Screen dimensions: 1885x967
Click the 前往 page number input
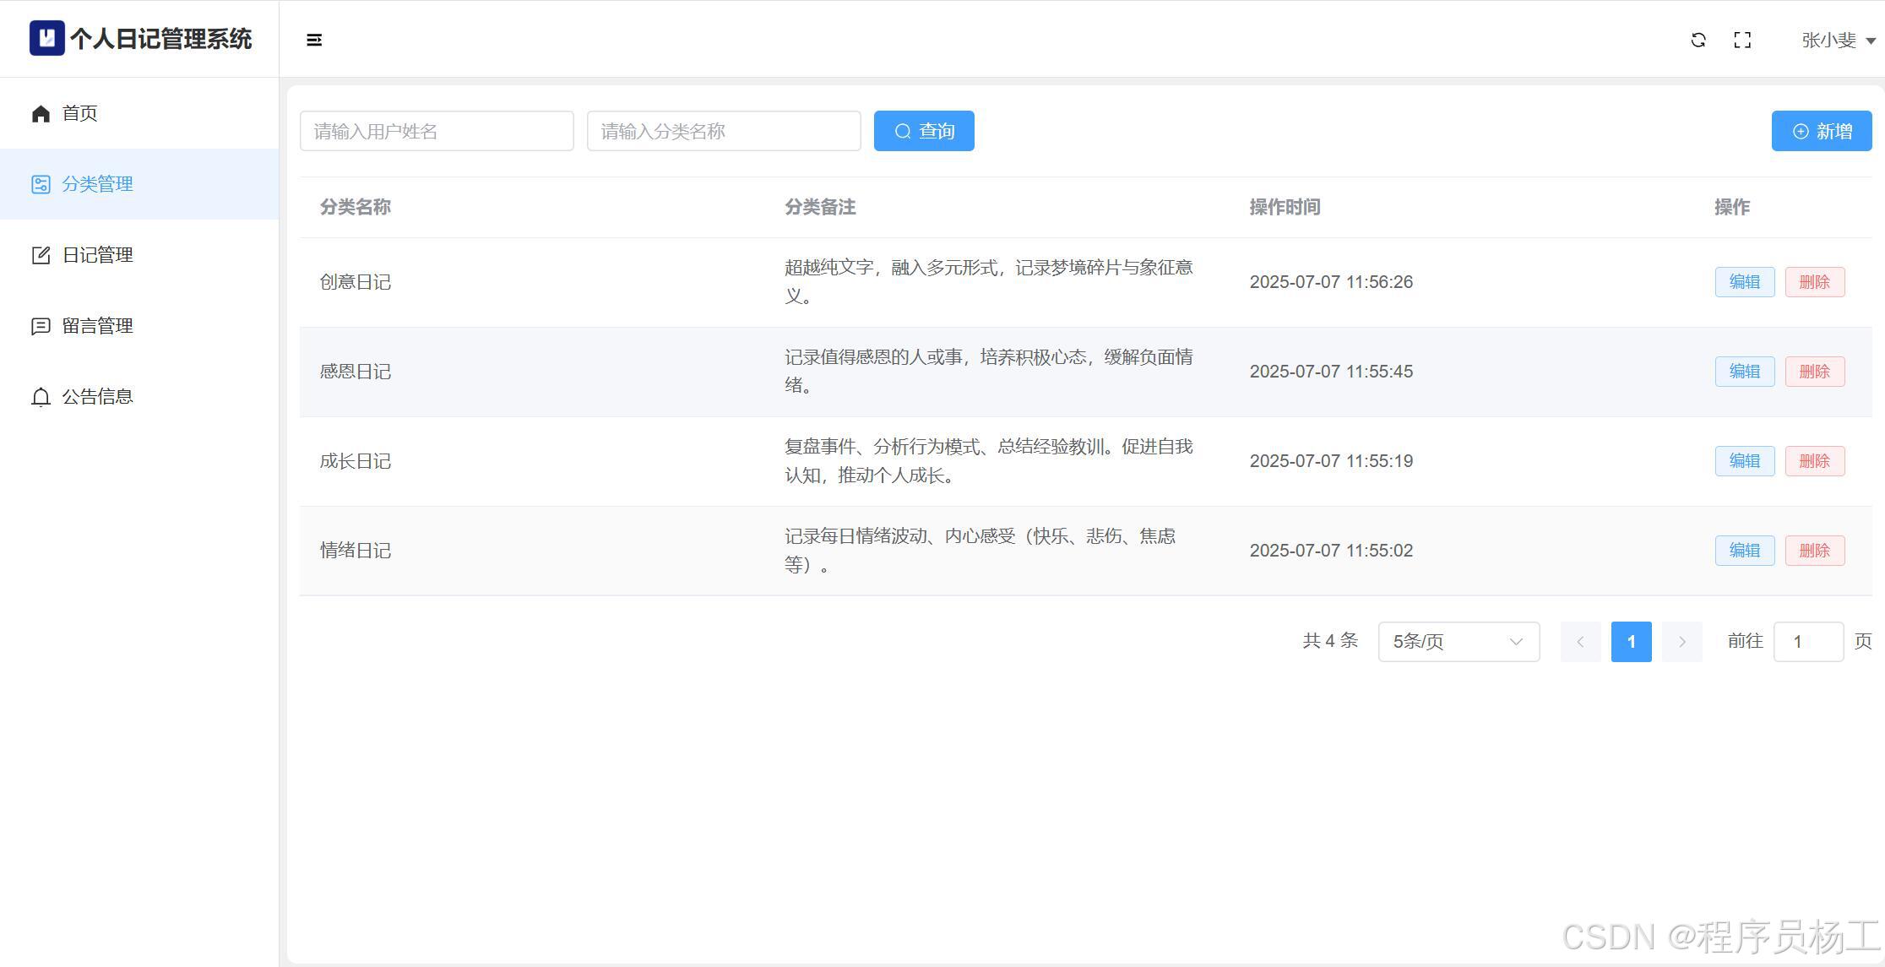pos(1807,642)
